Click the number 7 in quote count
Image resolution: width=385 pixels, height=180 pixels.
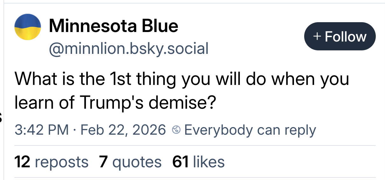[x=103, y=162]
